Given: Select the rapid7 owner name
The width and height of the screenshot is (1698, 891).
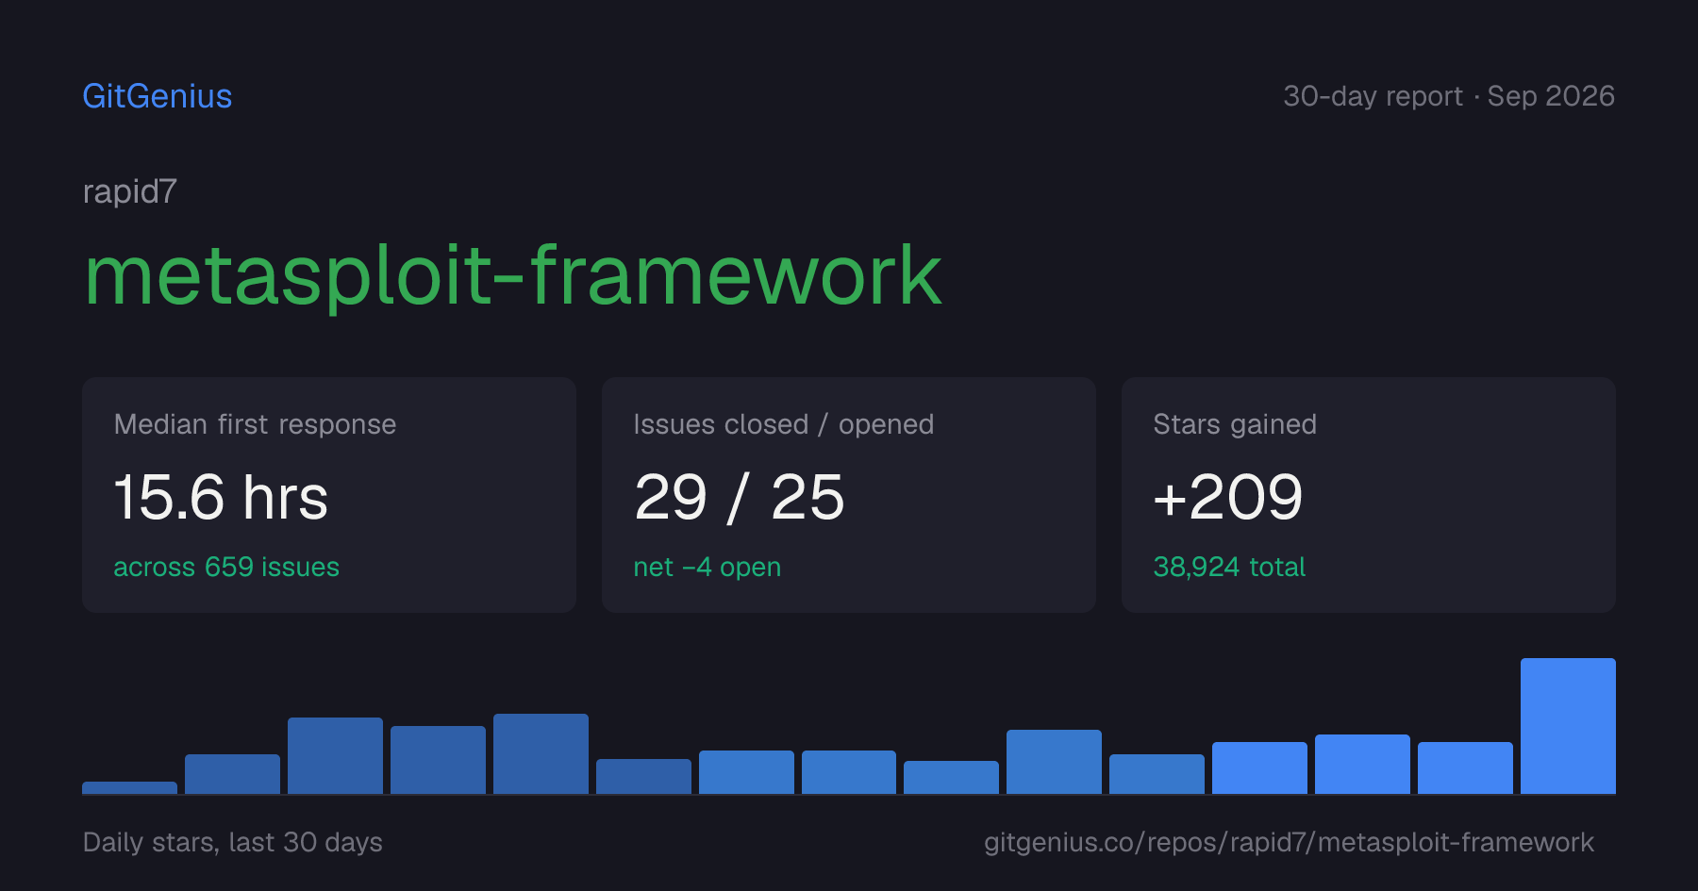Looking at the screenshot, I should pos(130,191).
